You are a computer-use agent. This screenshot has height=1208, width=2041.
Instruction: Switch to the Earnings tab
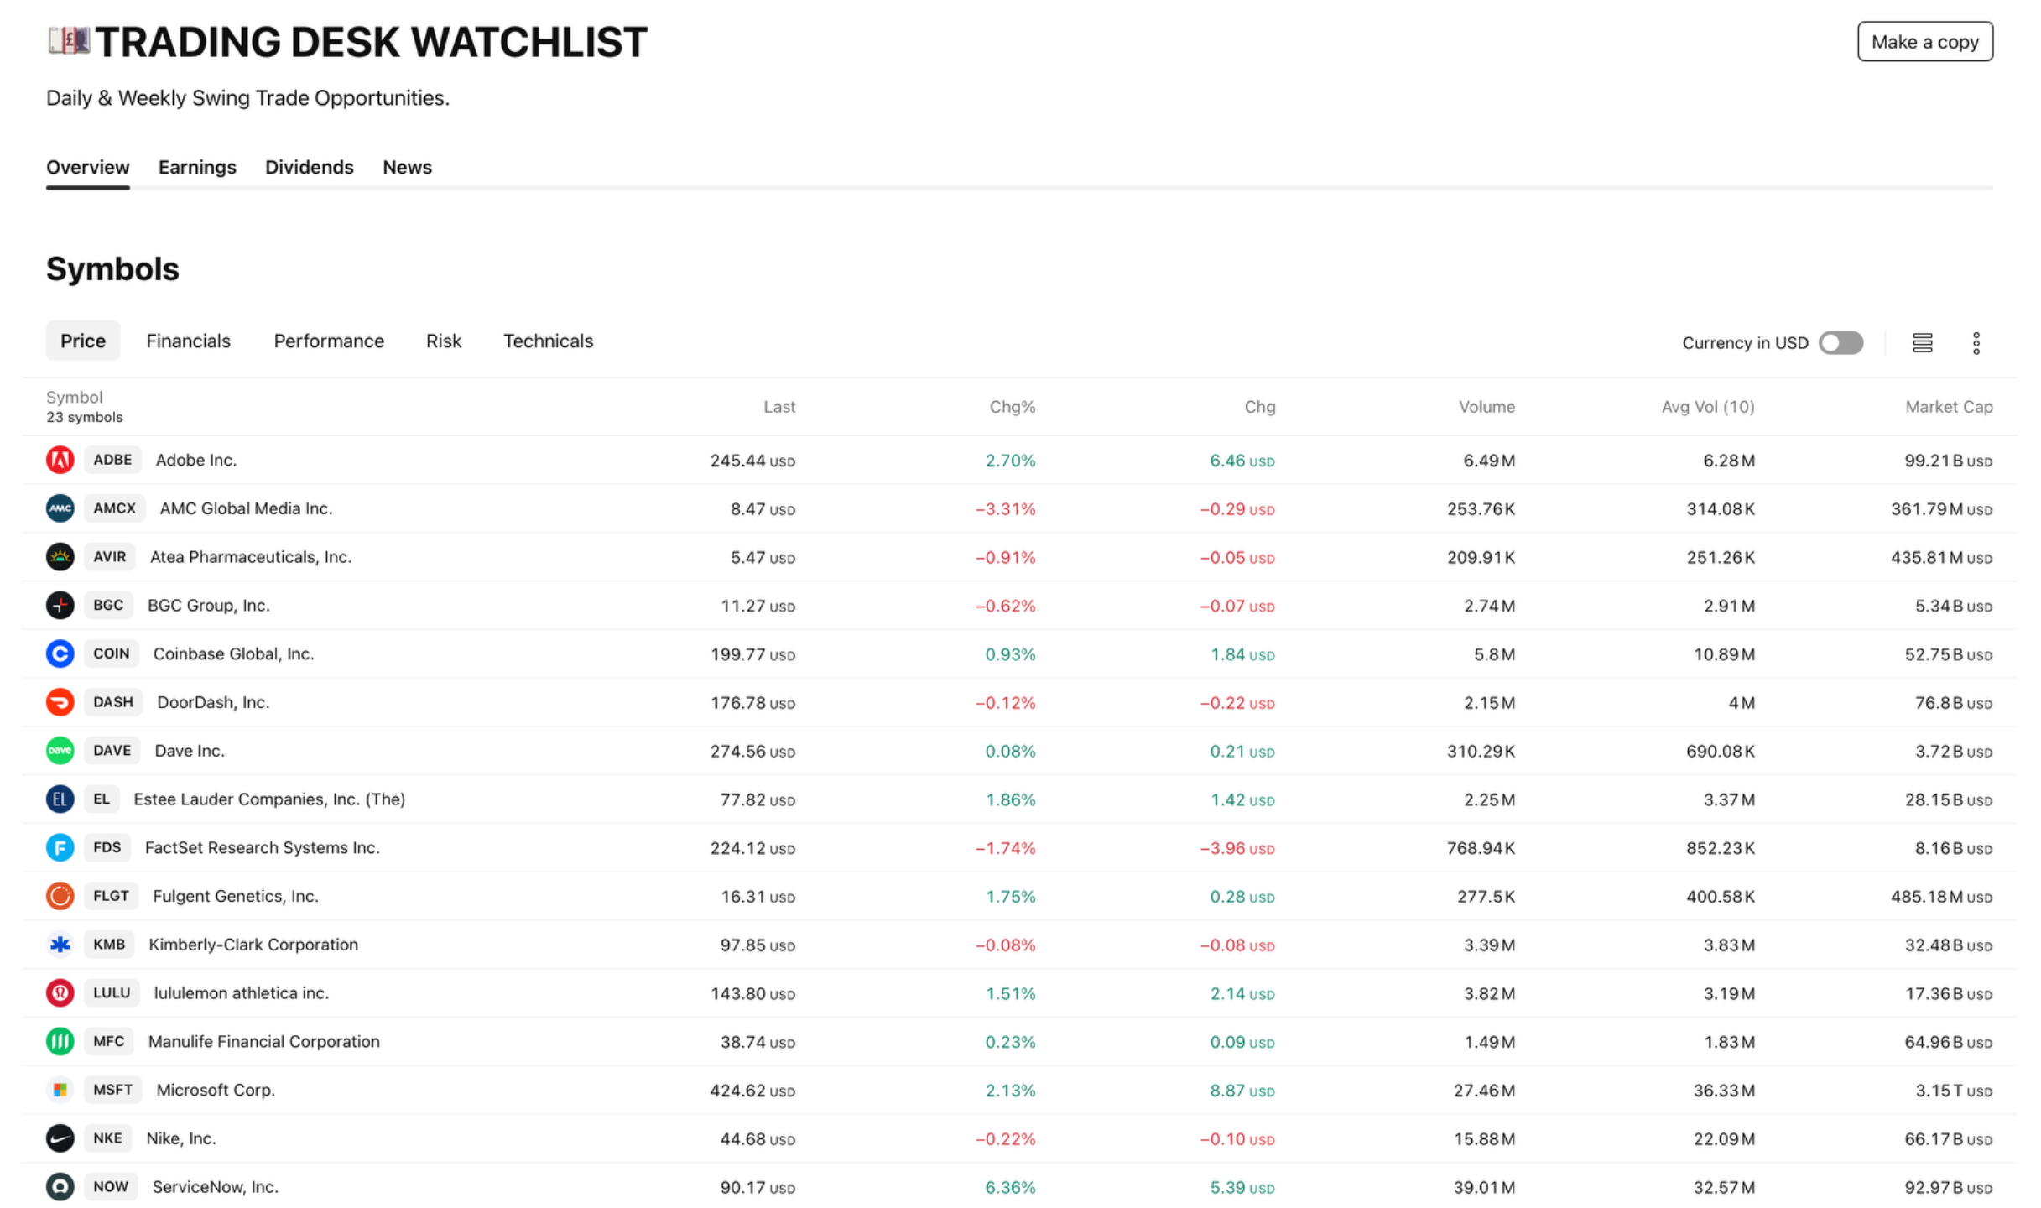pyautogui.click(x=197, y=168)
